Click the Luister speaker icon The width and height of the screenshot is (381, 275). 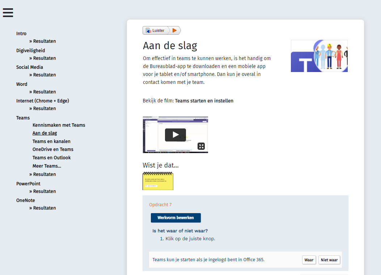pos(148,31)
